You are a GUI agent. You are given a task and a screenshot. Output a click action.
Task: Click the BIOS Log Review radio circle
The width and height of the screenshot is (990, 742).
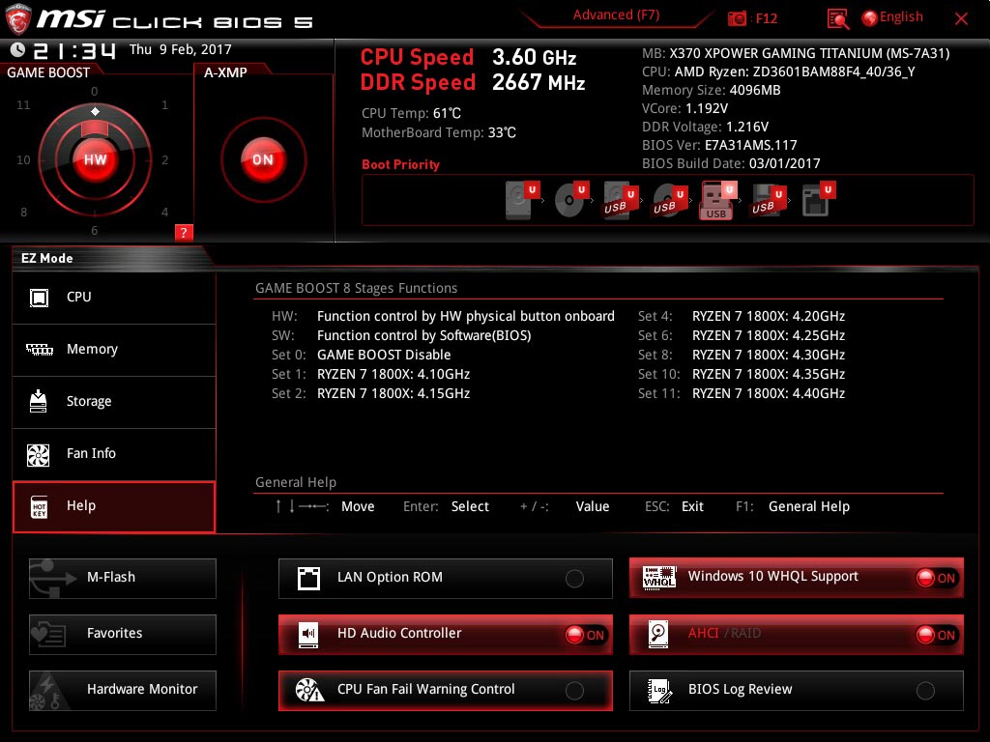click(925, 690)
